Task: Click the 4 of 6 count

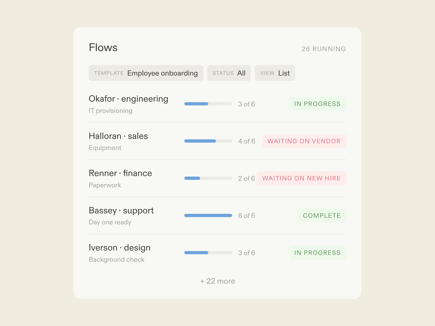Action: pyautogui.click(x=247, y=141)
